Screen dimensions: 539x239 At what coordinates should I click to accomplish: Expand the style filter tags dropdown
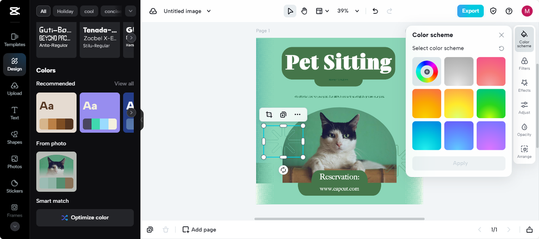click(x=130, y=11)
